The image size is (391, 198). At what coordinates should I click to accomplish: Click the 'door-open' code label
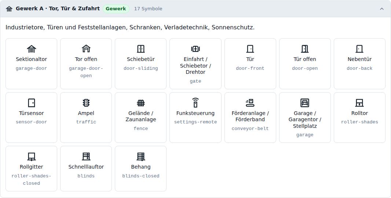pyautogui.click(x=305, y=68)
